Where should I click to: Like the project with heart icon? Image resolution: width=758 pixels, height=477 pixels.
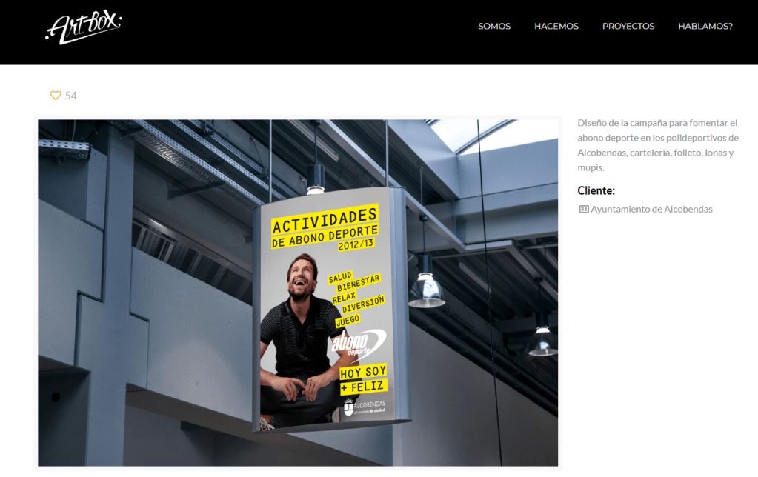pyautogui.click(x=56, y=96)
